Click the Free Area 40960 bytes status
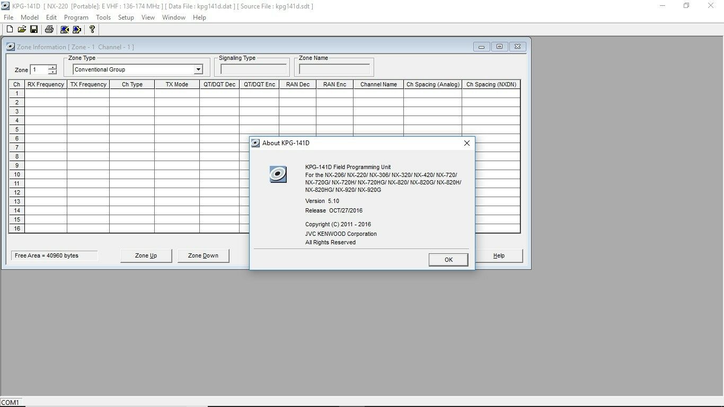Screen dimensions: 724x407 pyautogui.click(x=54, y=255)
